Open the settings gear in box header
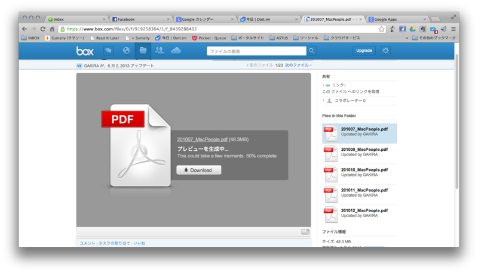This screenshot has height=273, width=478. (x=385, y=51)
